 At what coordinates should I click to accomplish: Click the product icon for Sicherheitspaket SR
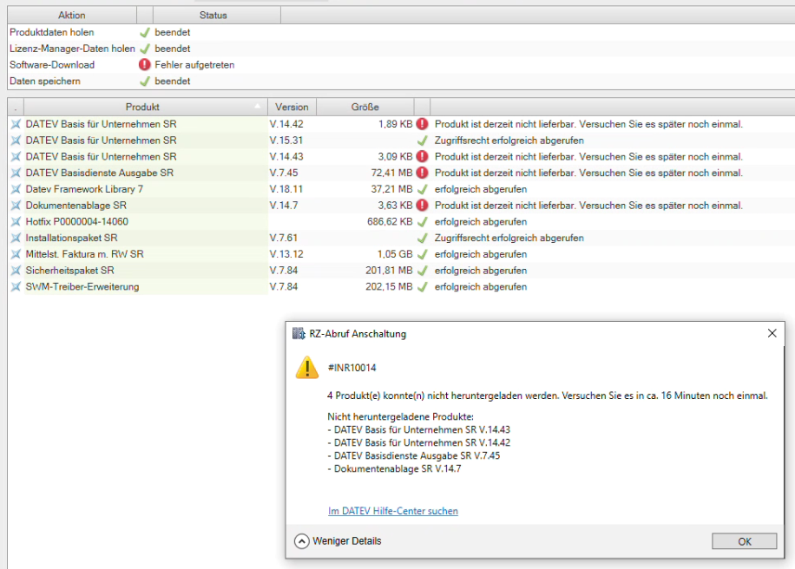[16, 271]
